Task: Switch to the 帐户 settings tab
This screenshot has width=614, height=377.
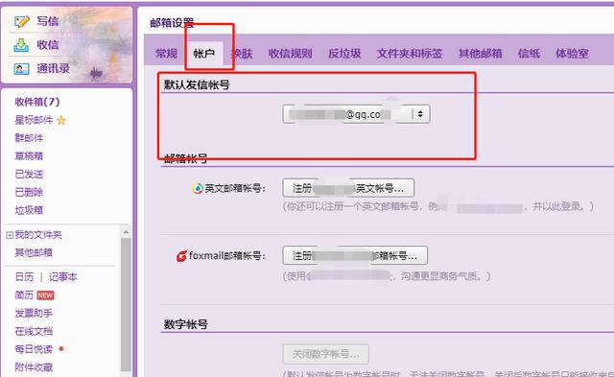Action: click(204, 54)
